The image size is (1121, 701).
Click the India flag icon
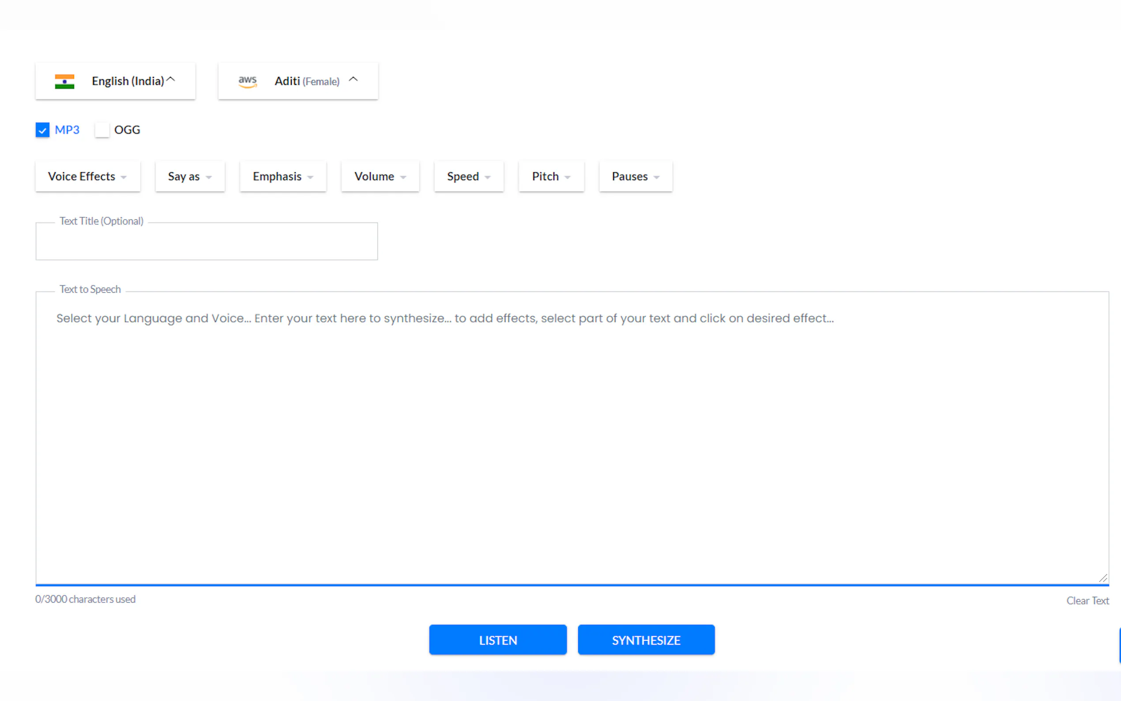point(64,81)
